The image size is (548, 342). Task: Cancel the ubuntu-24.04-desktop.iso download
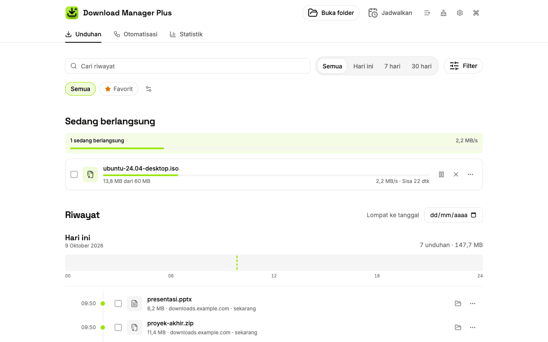[x=456, y=174]
